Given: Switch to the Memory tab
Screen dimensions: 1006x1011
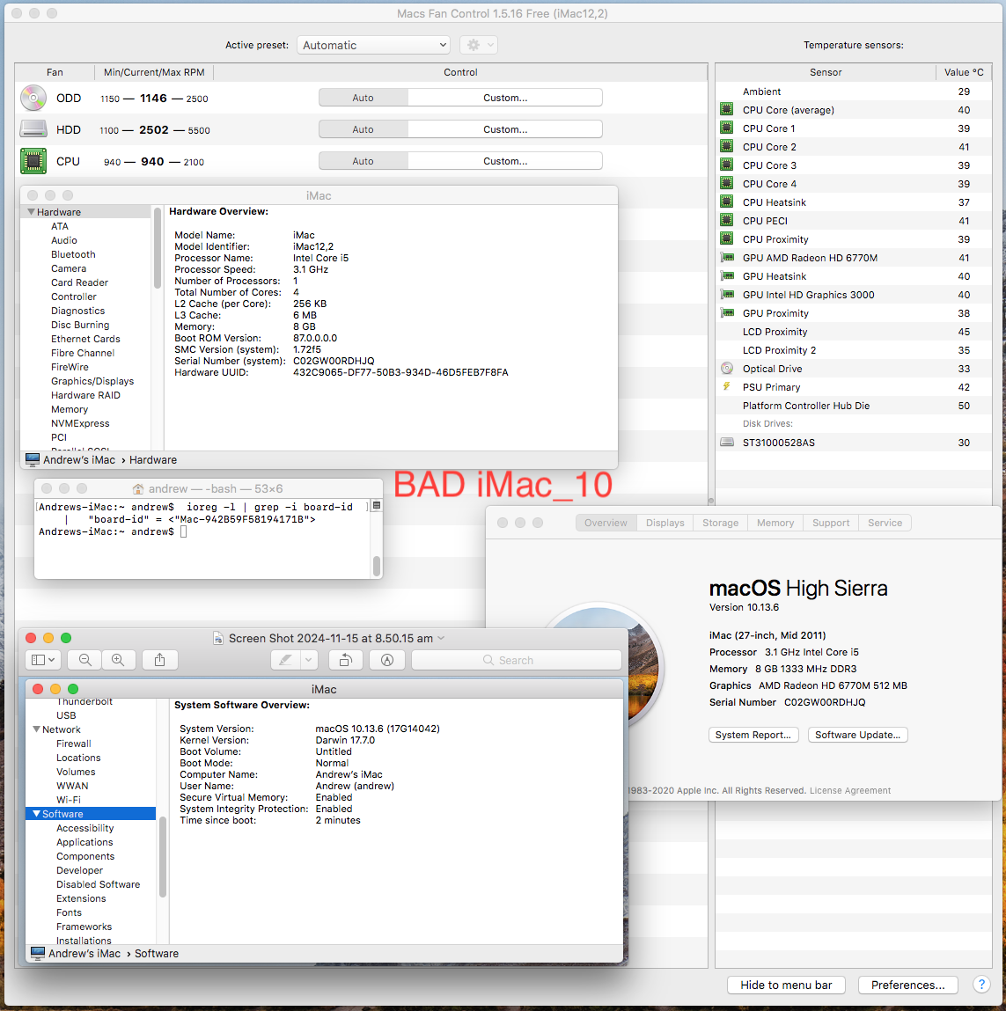Looking at the screenshot, I should 775,523.
